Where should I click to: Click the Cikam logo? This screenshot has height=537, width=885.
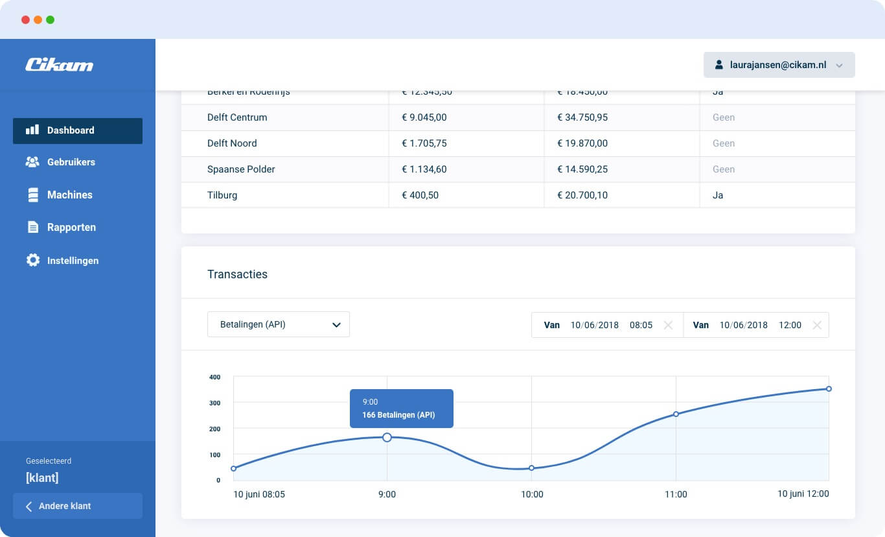tap(59, 65)
